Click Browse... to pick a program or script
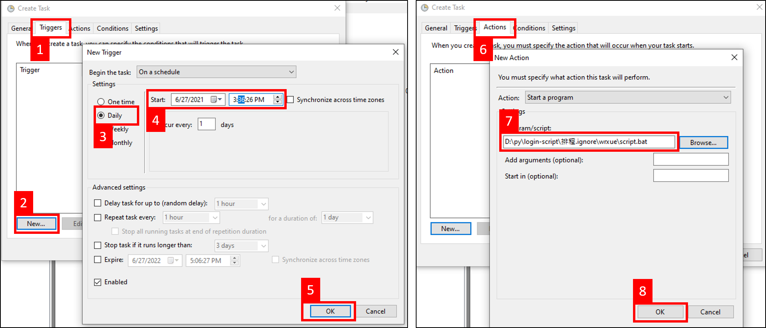This screenshot has height=328, width=766. click(x=704, y=142)
